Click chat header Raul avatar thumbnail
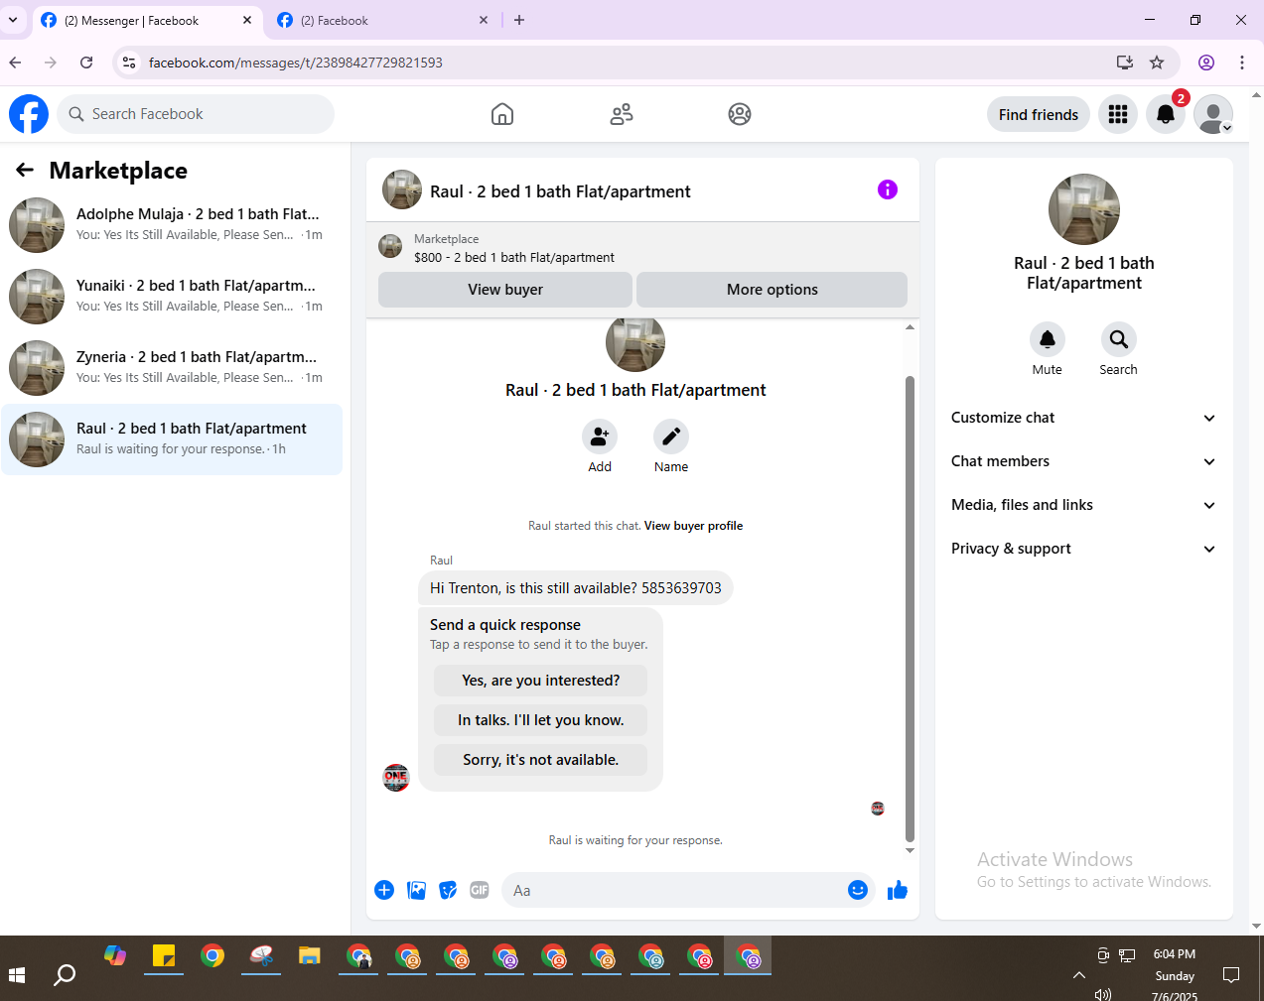 click(402, 189)
